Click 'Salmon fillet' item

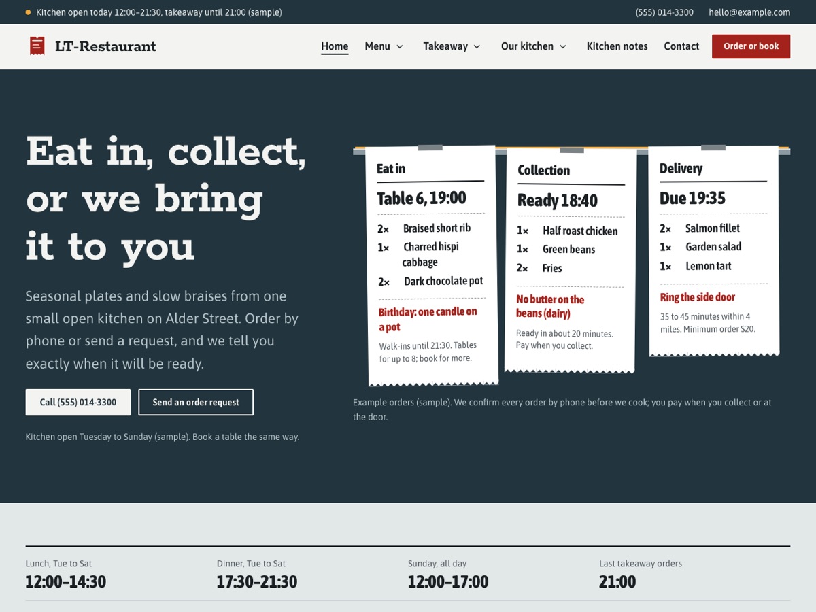coord(713,228)
